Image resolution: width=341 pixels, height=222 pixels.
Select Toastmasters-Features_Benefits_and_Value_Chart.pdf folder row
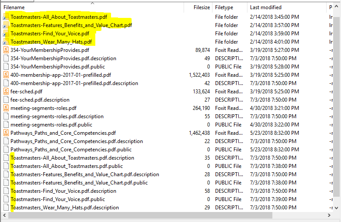click(x=71, y=25)
